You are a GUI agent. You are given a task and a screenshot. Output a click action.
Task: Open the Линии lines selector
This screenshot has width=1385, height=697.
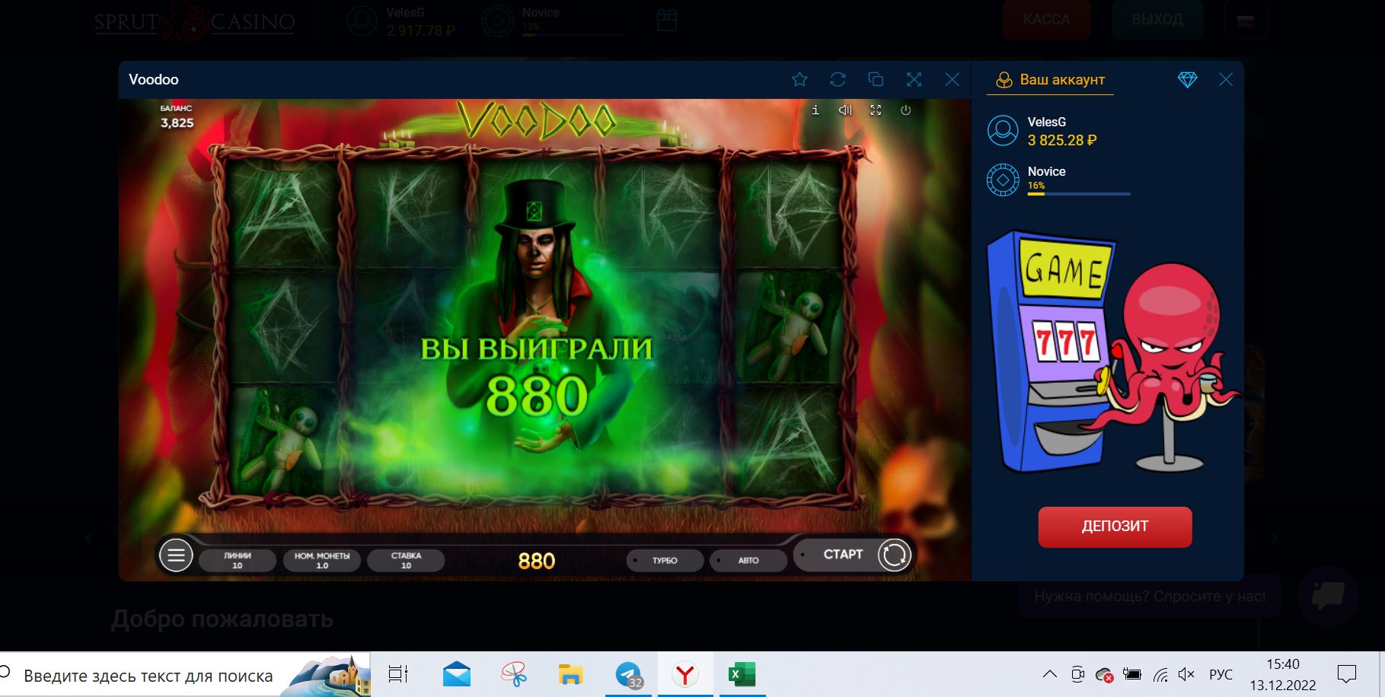coord(238,560)
